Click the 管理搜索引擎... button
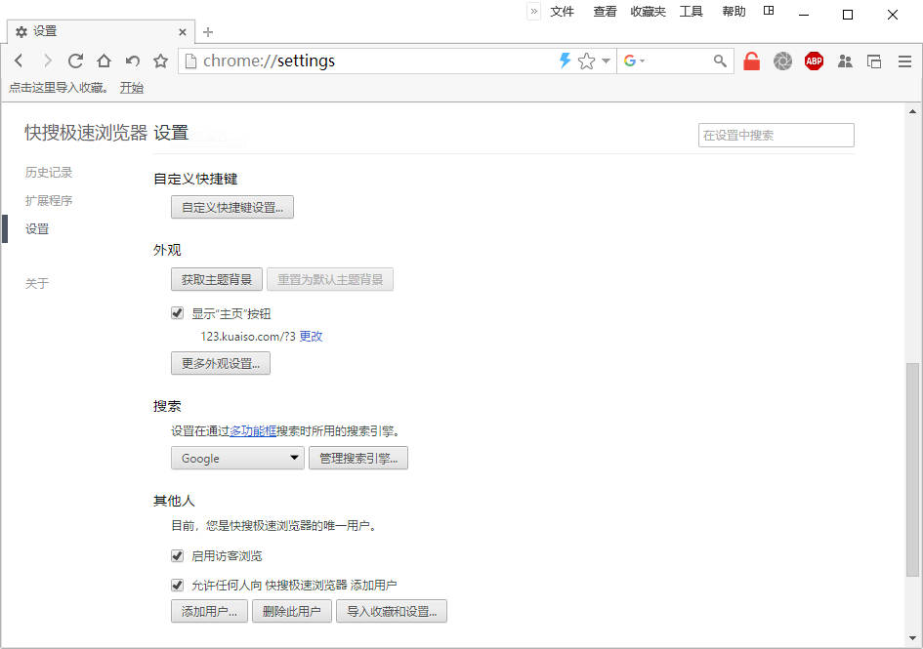 click(x=358, y=458)
